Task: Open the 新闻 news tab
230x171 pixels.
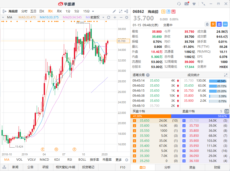Action: 15,167
